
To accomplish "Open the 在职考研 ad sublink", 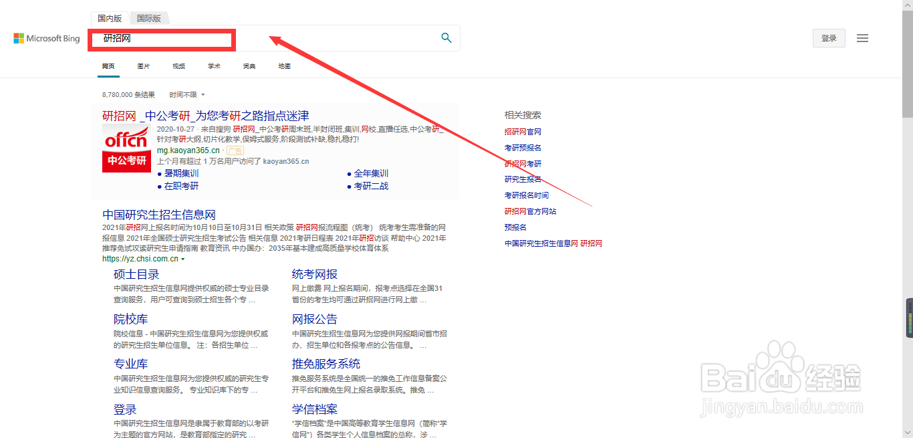I will [x=181, y=186].
